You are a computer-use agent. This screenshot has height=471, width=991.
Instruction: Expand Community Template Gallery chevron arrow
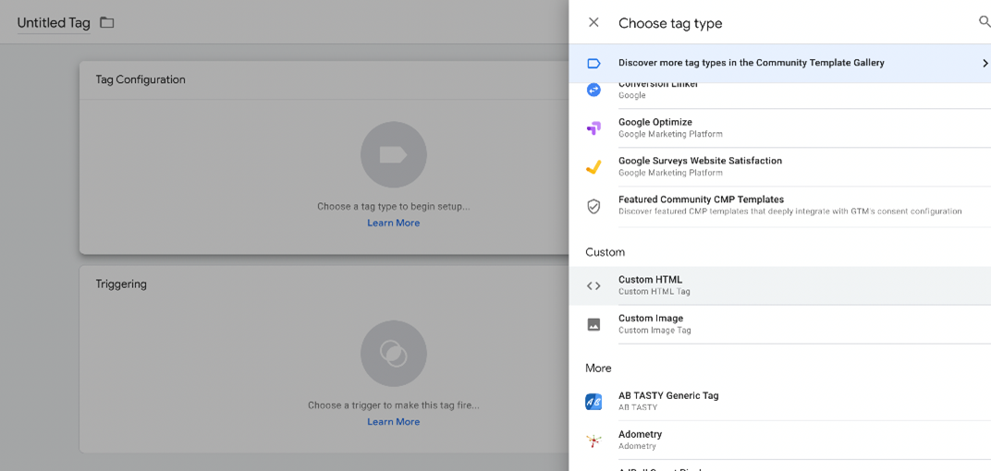click(x=985, y=64)
